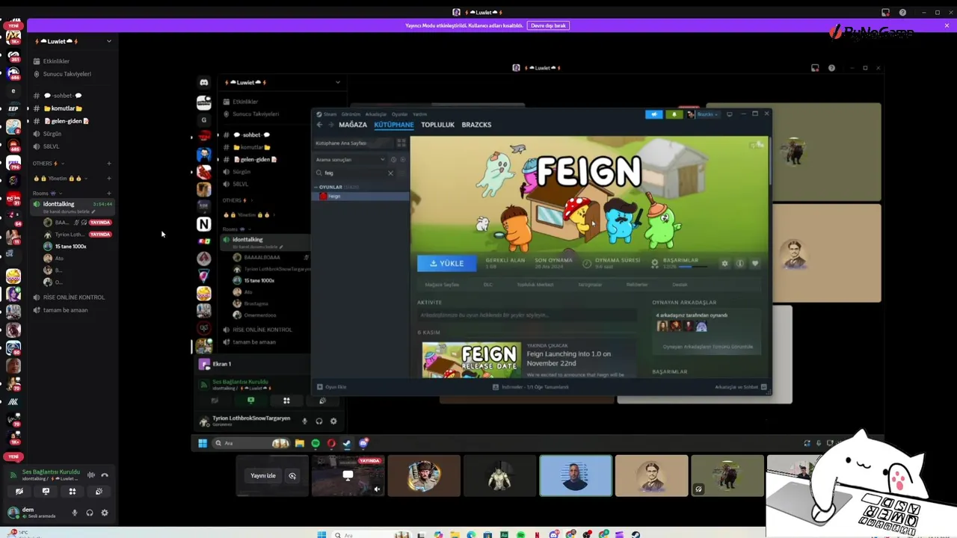Viewport: 957px width, 538px height.
Task: Toggle noise suppression in voice panel
Action: click(x=91, y=475)
